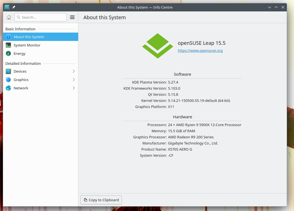The image size is (294, 211).
Task: Open the Graphics category
Action: [41, 80]
